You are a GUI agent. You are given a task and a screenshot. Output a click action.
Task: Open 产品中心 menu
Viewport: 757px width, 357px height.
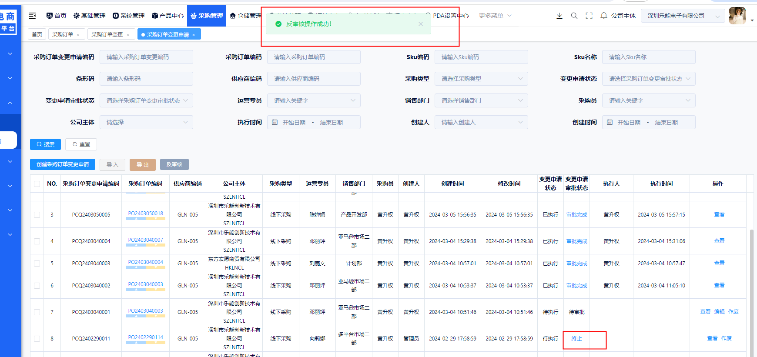click(x=167, y=16)
